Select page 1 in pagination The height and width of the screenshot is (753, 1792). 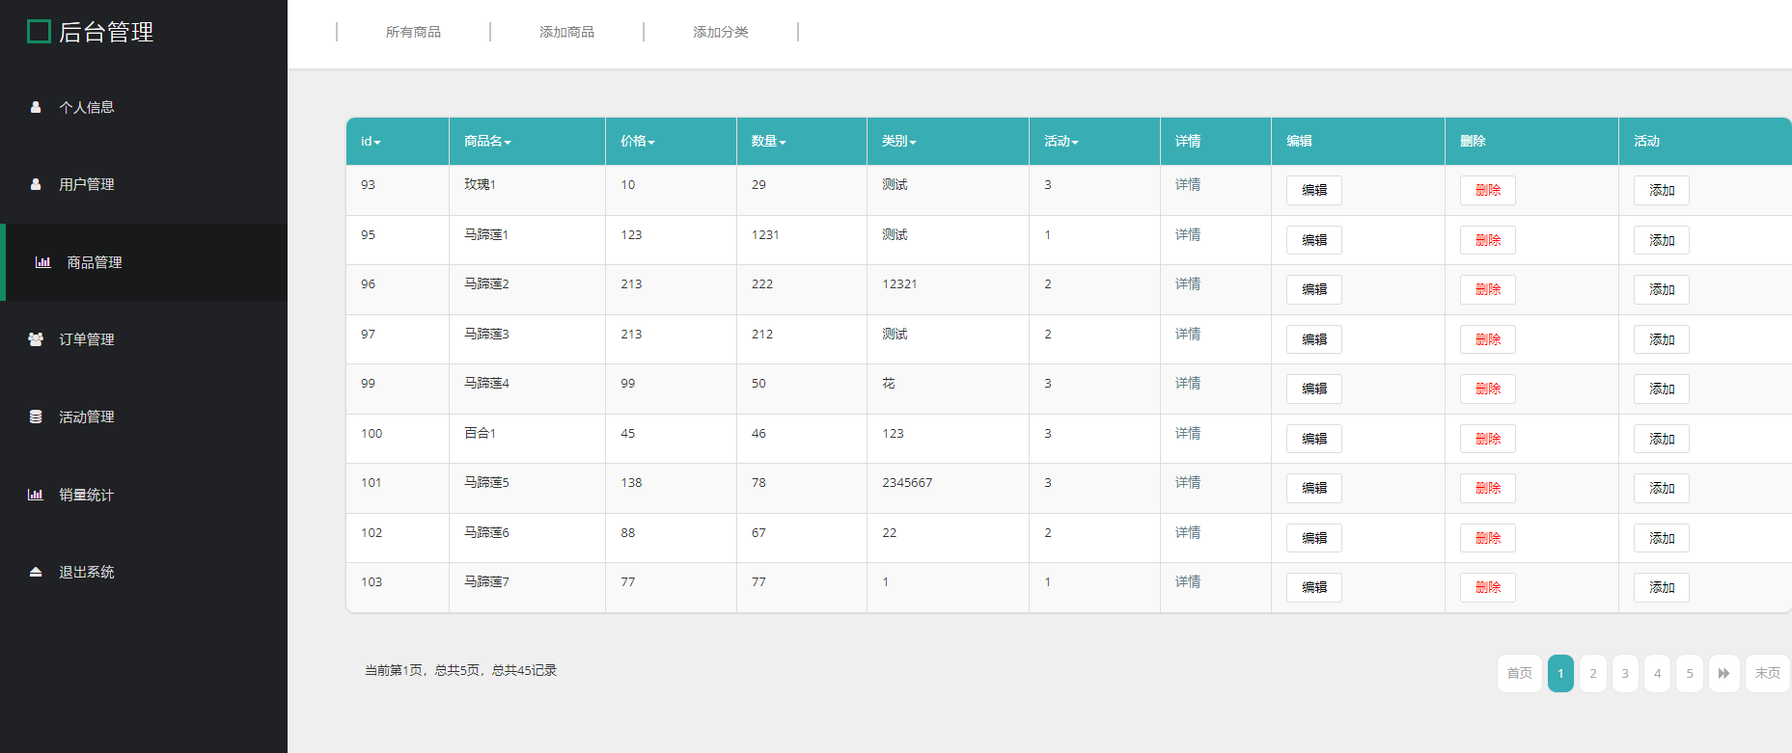(x=1560, y=673)
